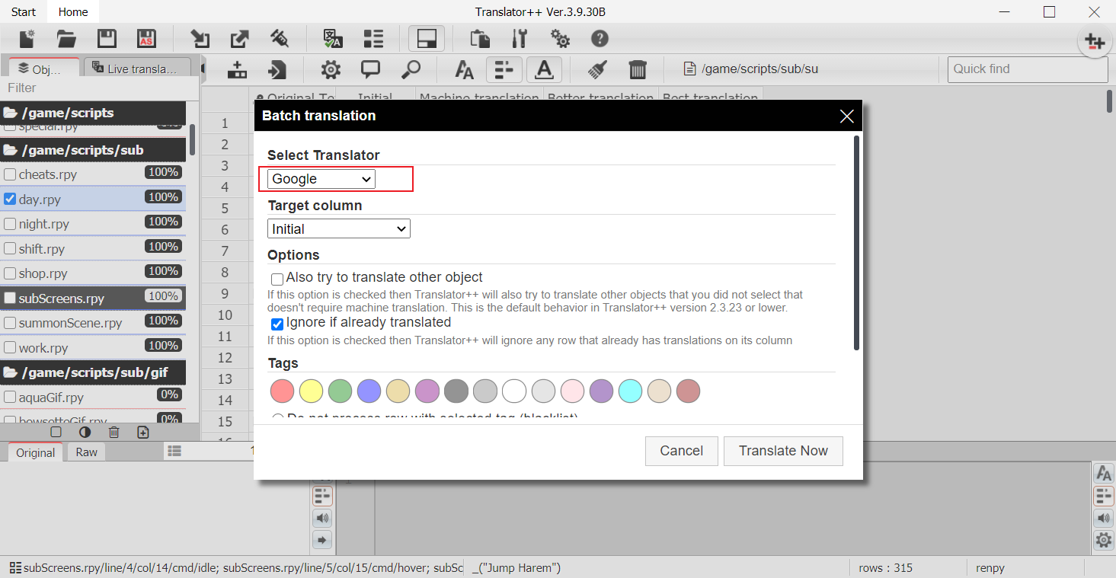Uncheck 'Ignore if already translated'

[277, 324]
